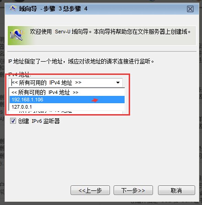Select 192.168.1.106 from the IPv4 list
The width and height of the screenshot is (202, 205).
(x=67, y=100)
